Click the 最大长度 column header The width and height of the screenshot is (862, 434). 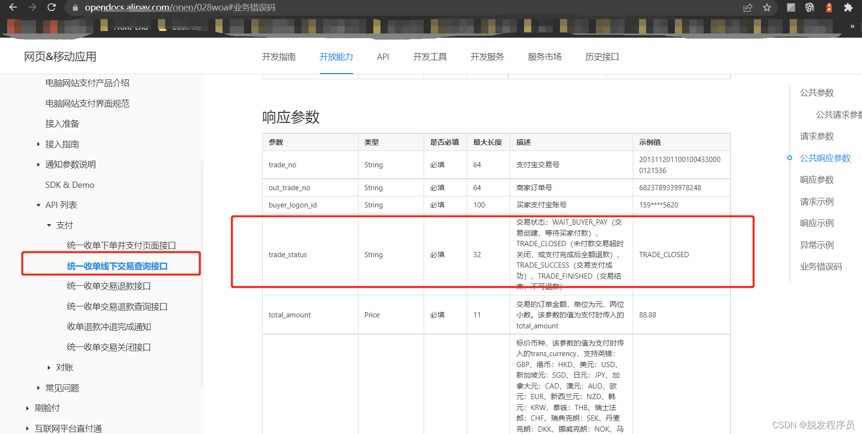[x=487, y=142]
